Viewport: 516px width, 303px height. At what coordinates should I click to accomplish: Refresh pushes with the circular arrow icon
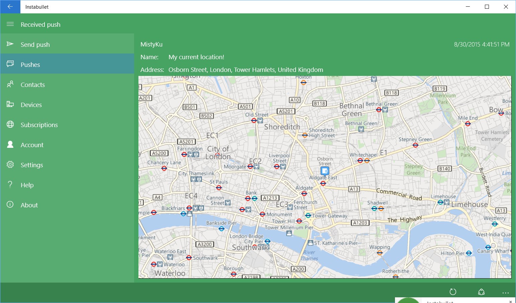(x=453, y=291)
